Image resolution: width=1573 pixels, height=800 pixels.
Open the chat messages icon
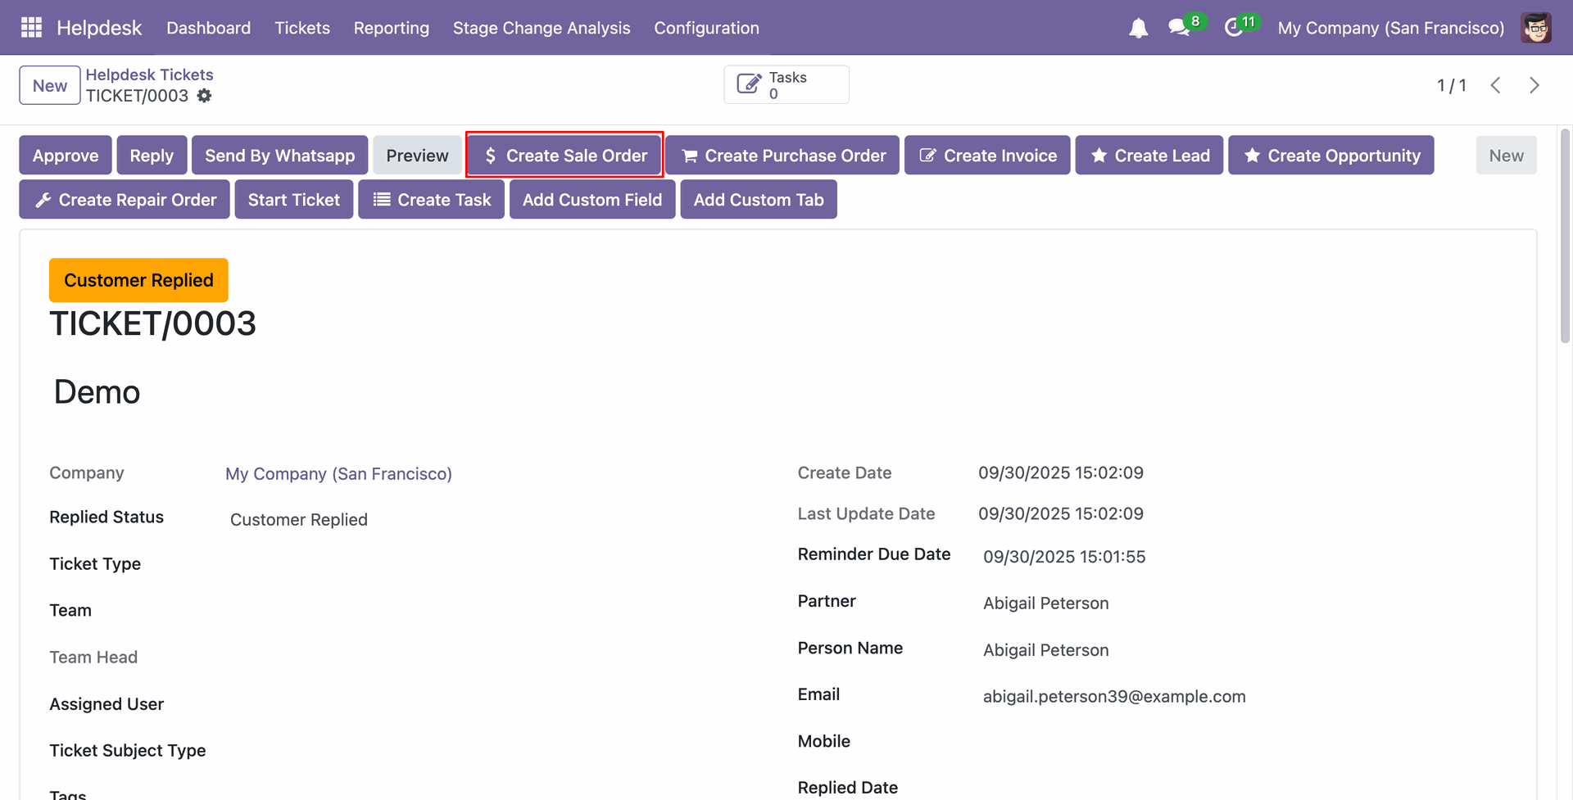pos(1179,29)
